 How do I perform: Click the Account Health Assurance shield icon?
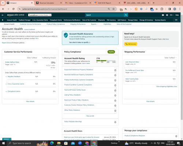coord(66,35)
